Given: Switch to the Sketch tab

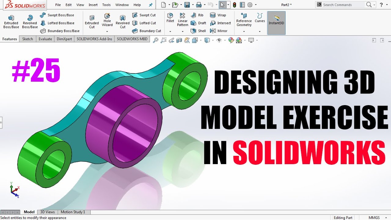Looking at the screenshot, I should click(27, 39).
